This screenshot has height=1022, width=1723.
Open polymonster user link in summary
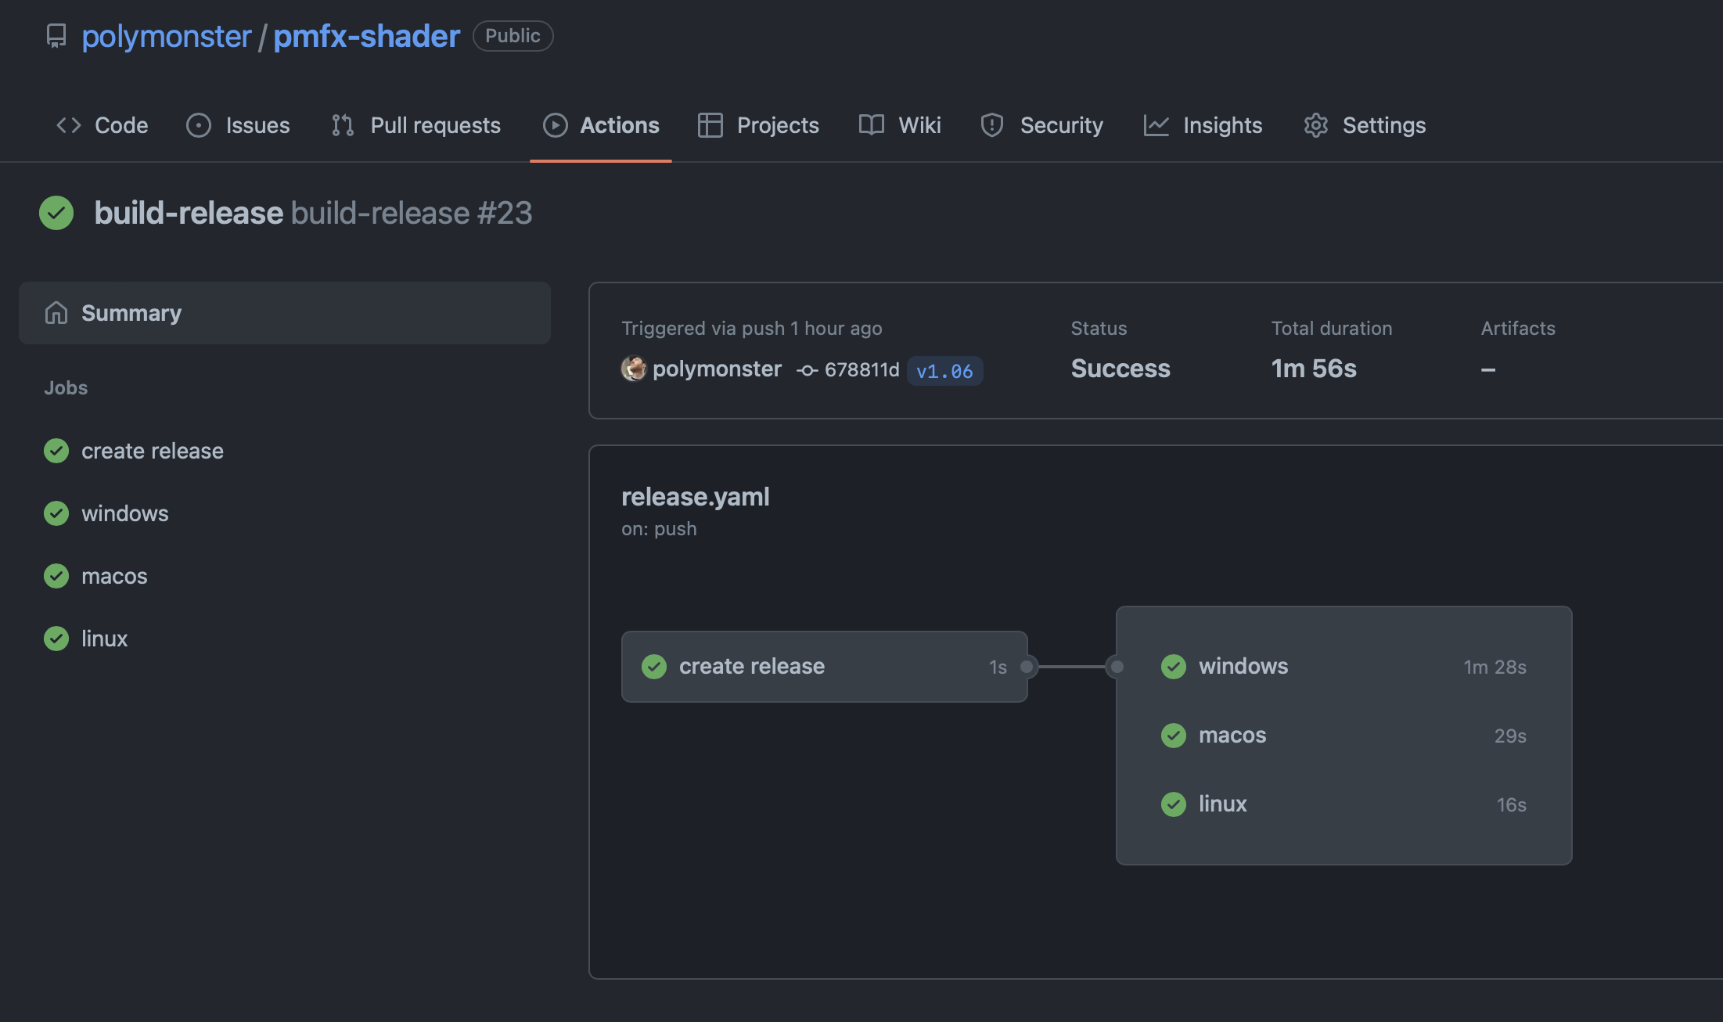tap(717, 369)
